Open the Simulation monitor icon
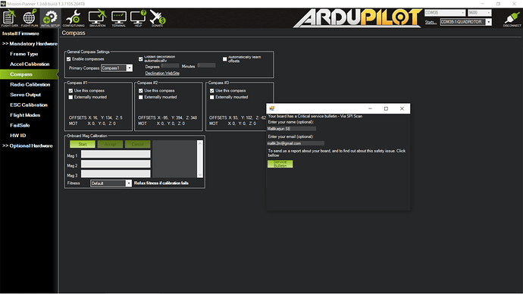Viewport: 523px width, 294px height. pos(97,18)
